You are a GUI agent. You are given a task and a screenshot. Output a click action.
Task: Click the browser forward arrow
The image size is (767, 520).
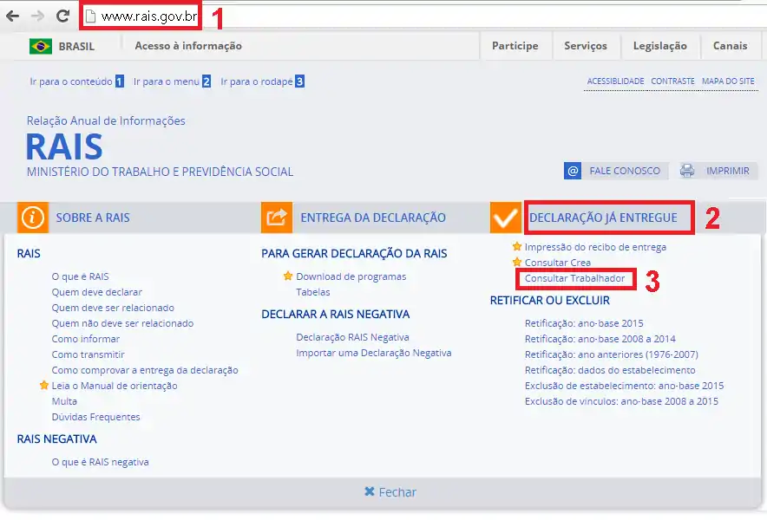[37, 16]
